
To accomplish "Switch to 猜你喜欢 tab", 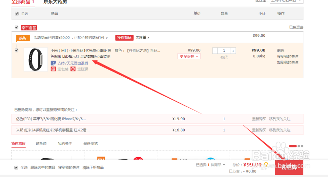I will [18, 144].
